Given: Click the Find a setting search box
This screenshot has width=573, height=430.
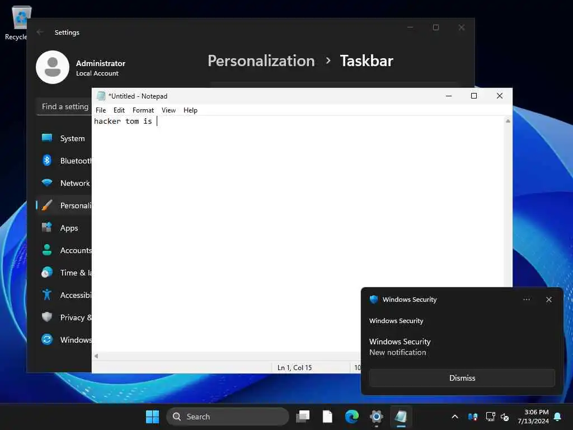Looking at the screenshot, I should (65, 106).
